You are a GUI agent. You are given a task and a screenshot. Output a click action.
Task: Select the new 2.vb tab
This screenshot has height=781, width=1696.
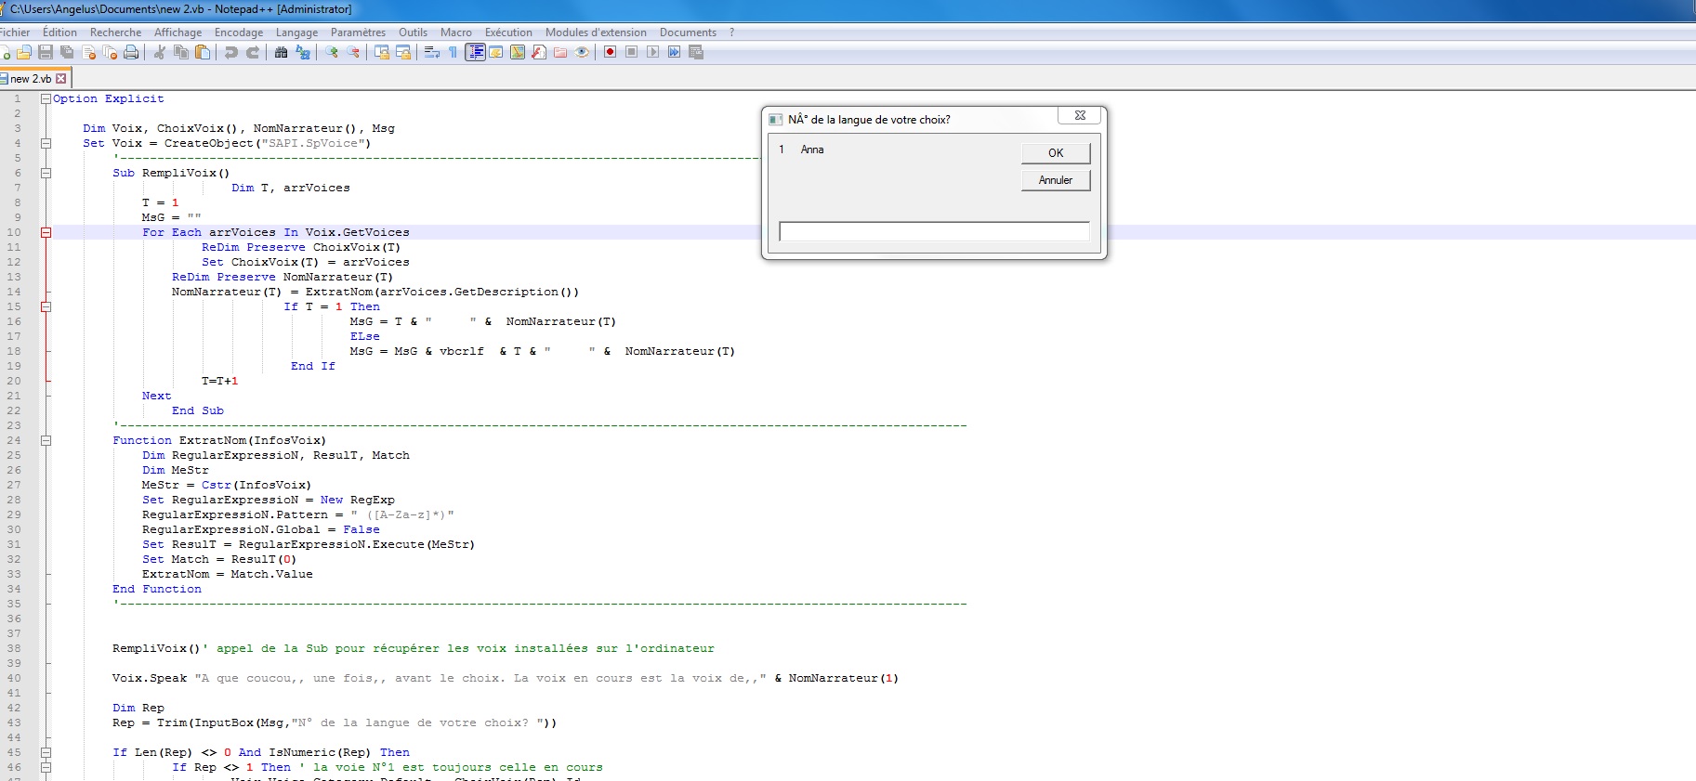31,79
